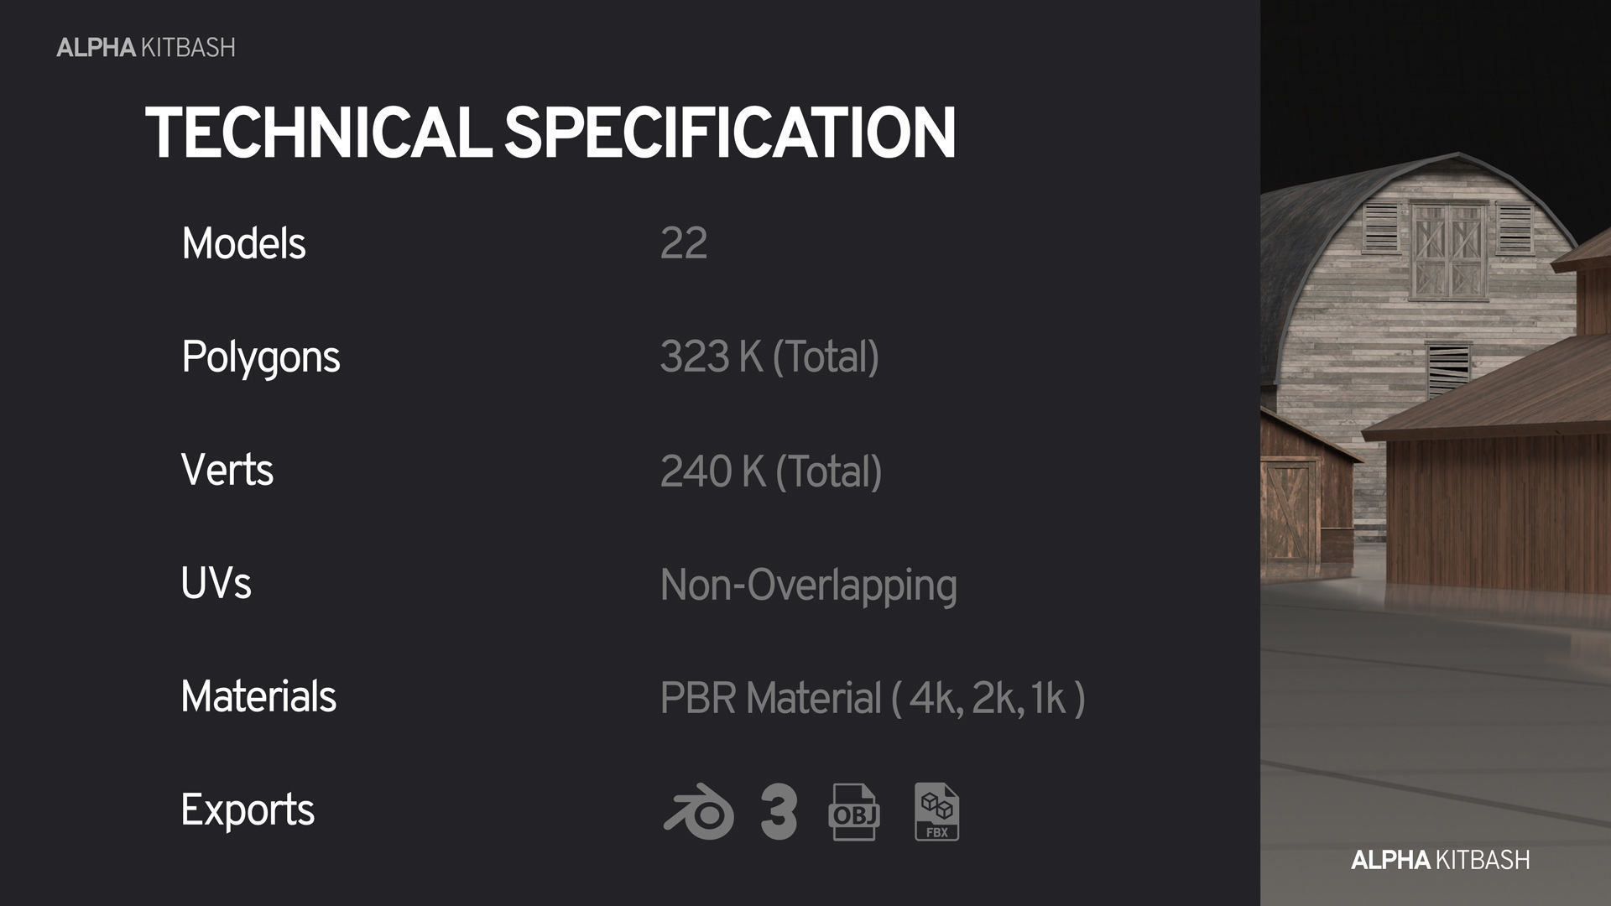1611x906 pixels.
Task: Click the models count value 22
Action: tap(683, 243)
